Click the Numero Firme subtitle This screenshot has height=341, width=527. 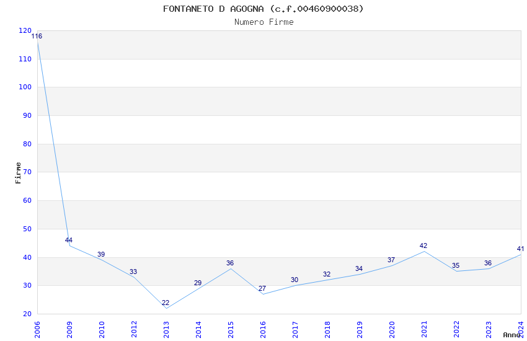click(264, 22)
